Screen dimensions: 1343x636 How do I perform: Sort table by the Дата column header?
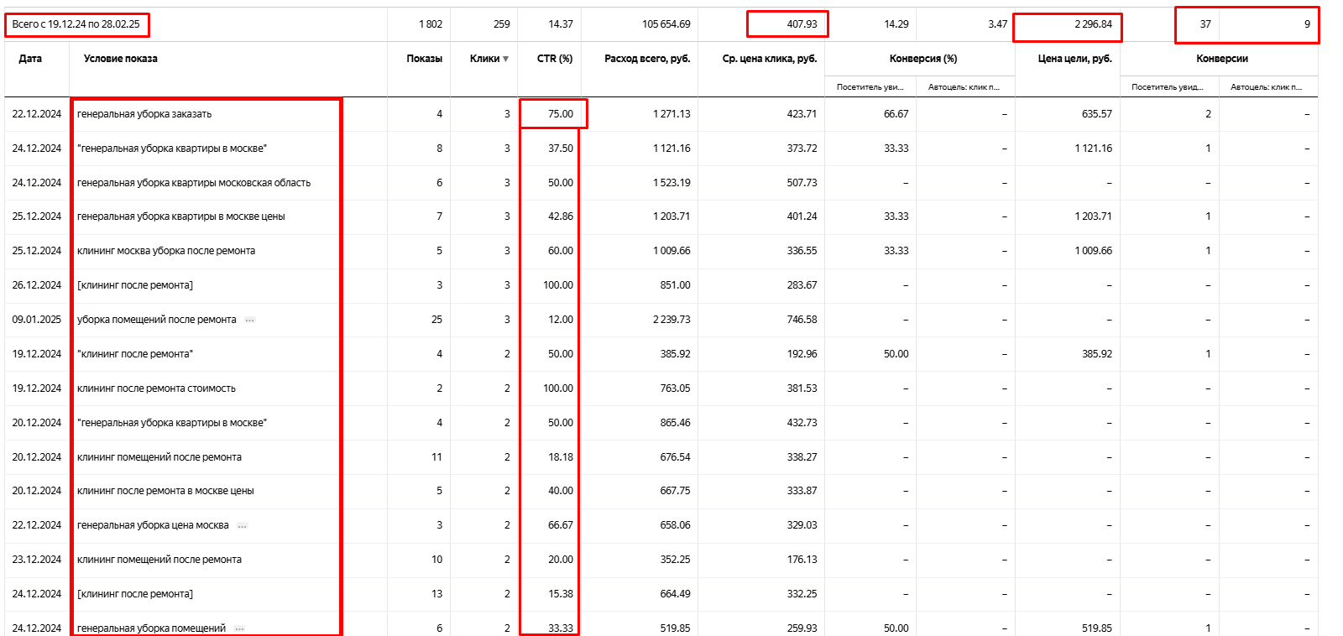tap(30, 59)
